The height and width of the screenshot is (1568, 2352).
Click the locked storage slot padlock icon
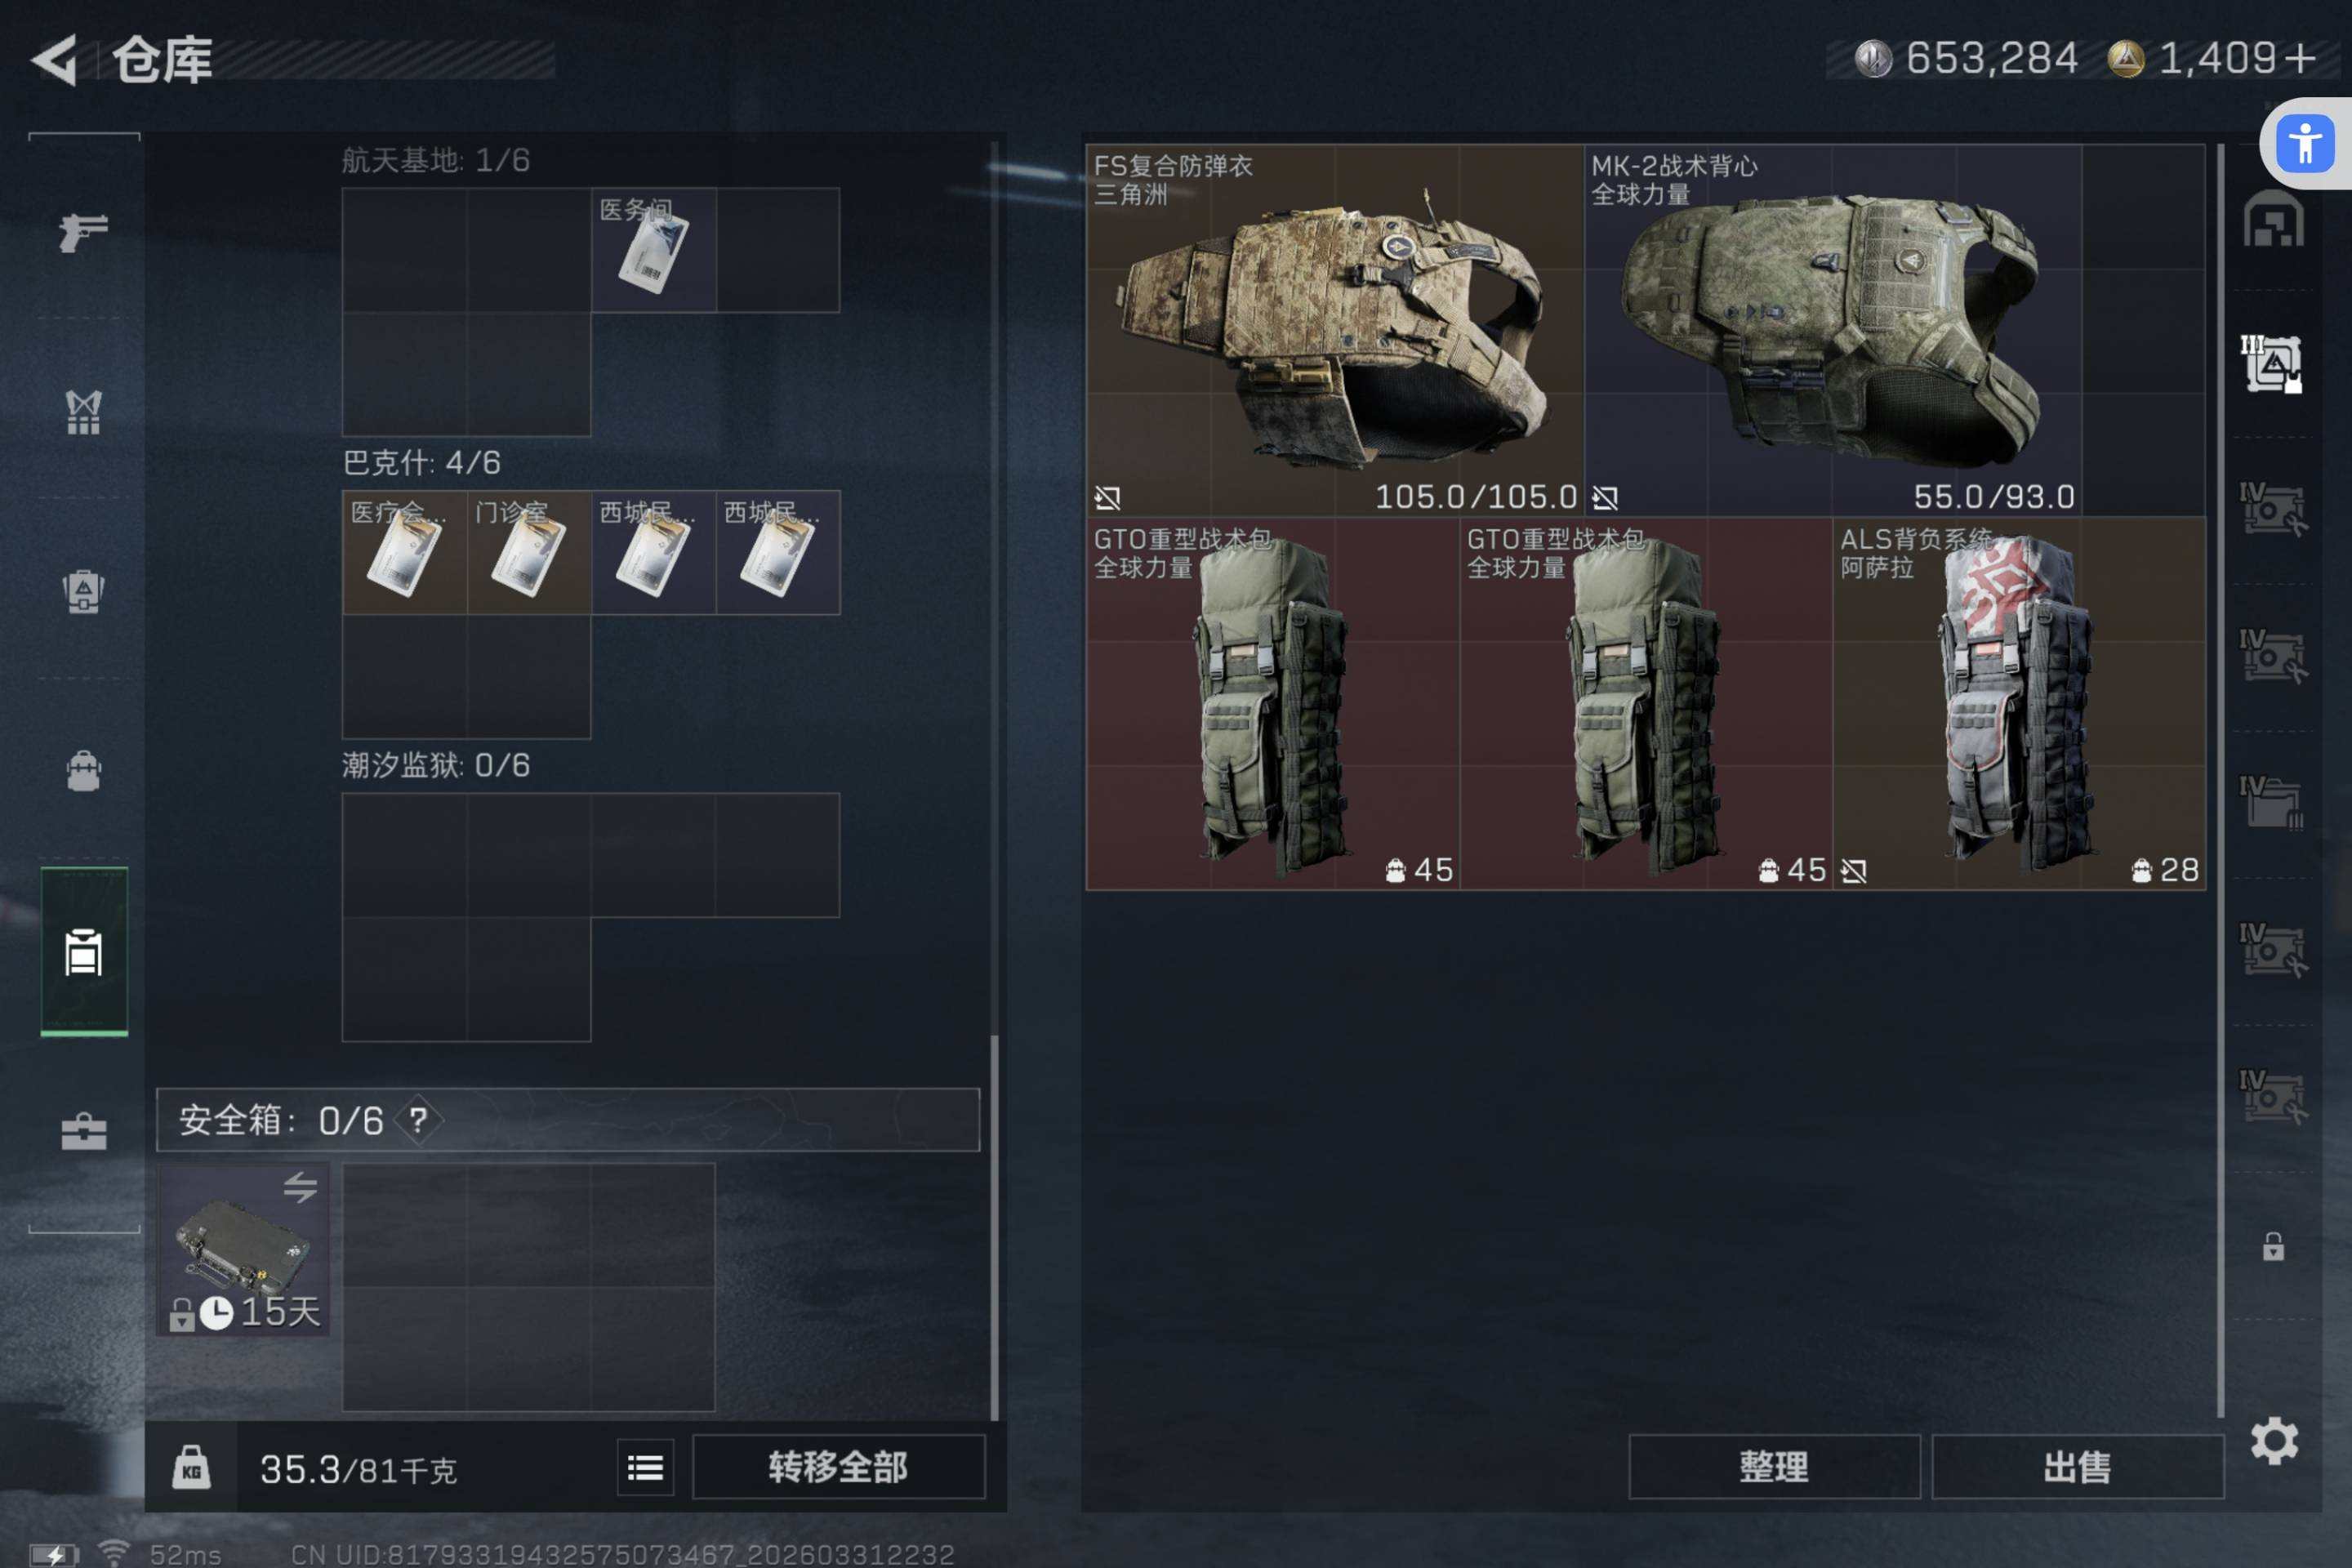coord(2273,1247)
